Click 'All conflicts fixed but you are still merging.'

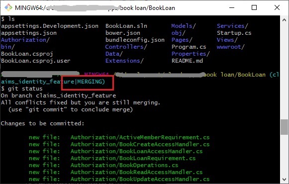tap(81, 102)
